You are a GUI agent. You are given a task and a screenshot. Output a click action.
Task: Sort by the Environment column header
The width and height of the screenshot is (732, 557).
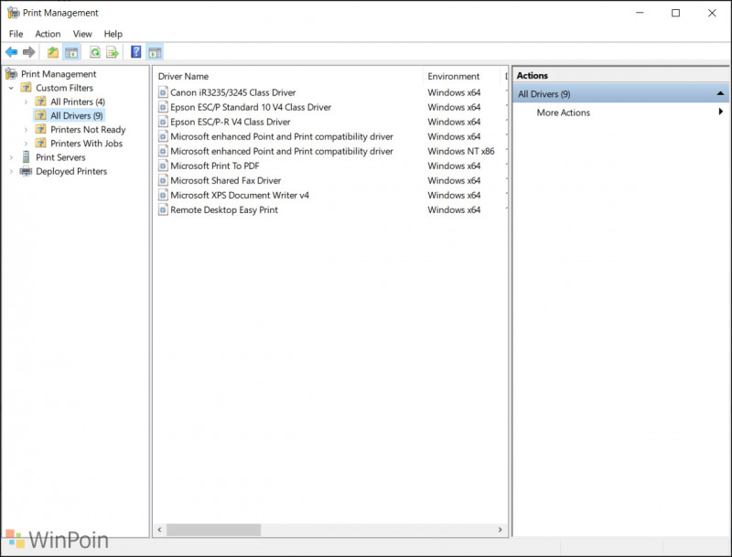[x=463, y=76]
